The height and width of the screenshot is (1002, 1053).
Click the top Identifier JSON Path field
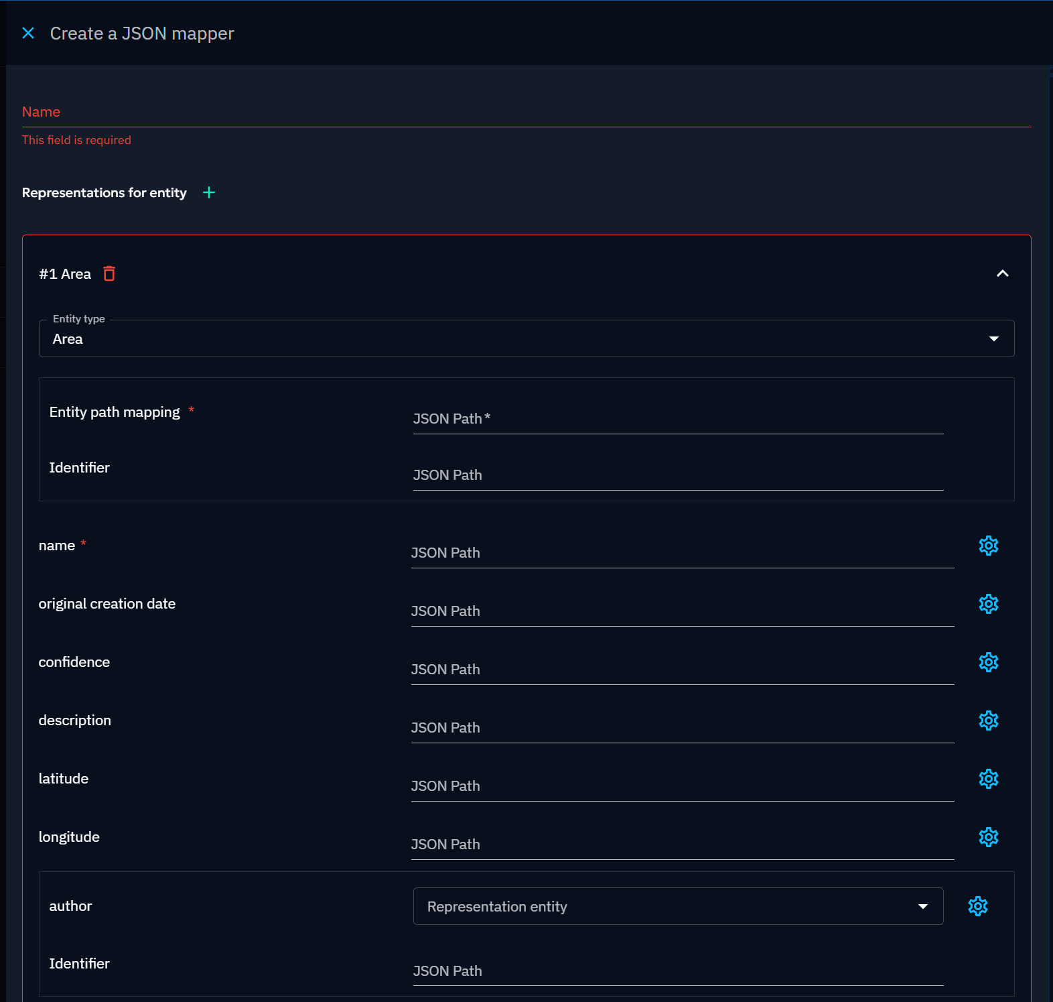click(x=678, y=476)
